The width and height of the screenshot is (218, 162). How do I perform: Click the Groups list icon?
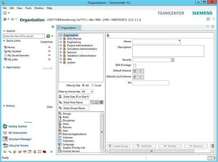tap(60, 114)
